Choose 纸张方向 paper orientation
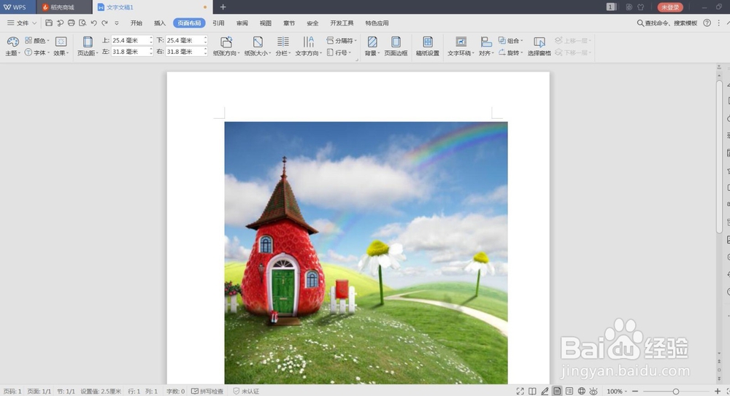The width and height of the screenshot is (730, 396). [x=226, y=47]
